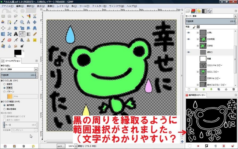Select the Rotate tool
Viewport: 238px width, 149px height.
tap(16, 28)
